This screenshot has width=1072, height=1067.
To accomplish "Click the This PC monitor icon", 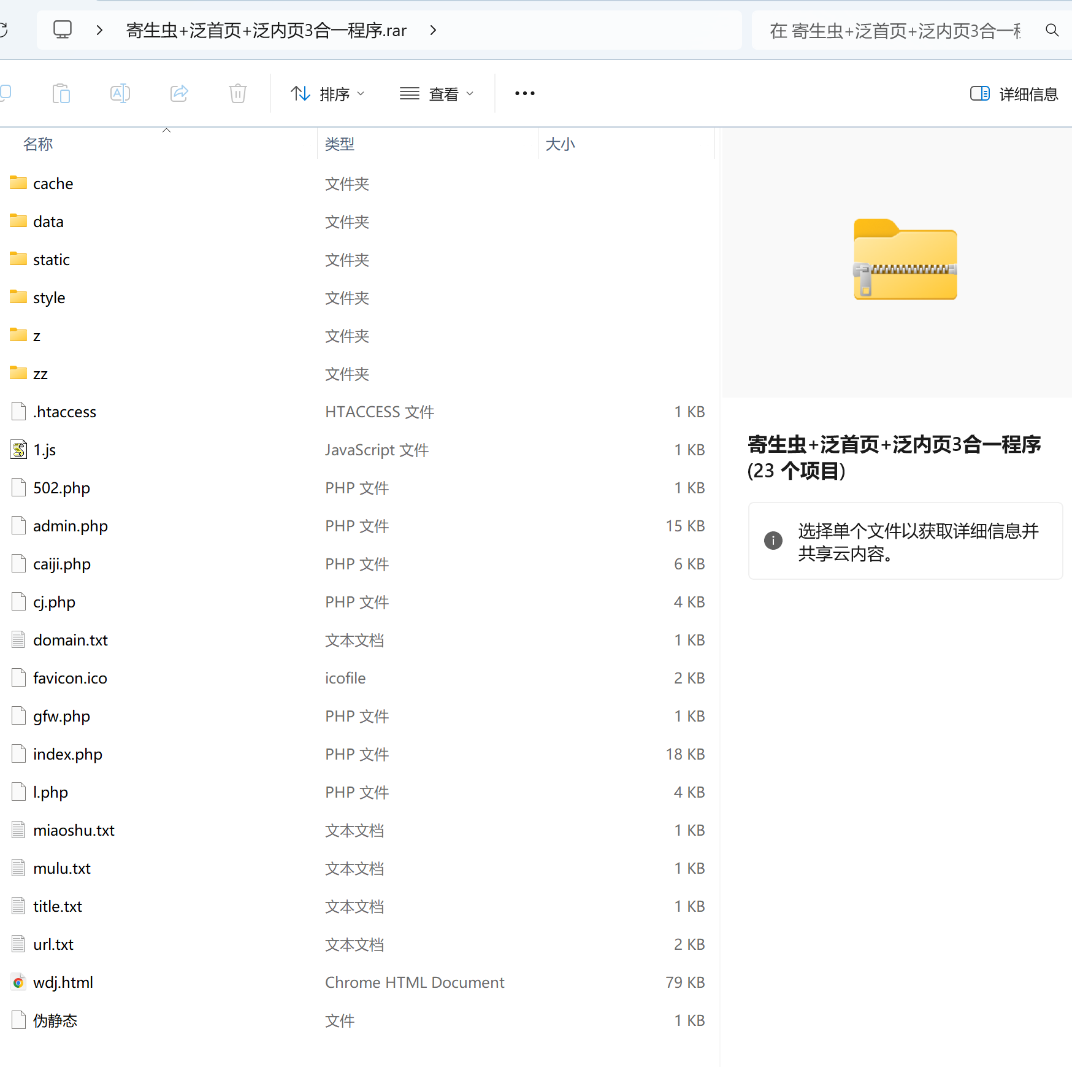I will (63, 30).
